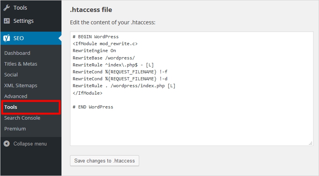Click the Save changes to .htaccess button
Viewport: 319px width, 176px height.
(x=104, y=161)
